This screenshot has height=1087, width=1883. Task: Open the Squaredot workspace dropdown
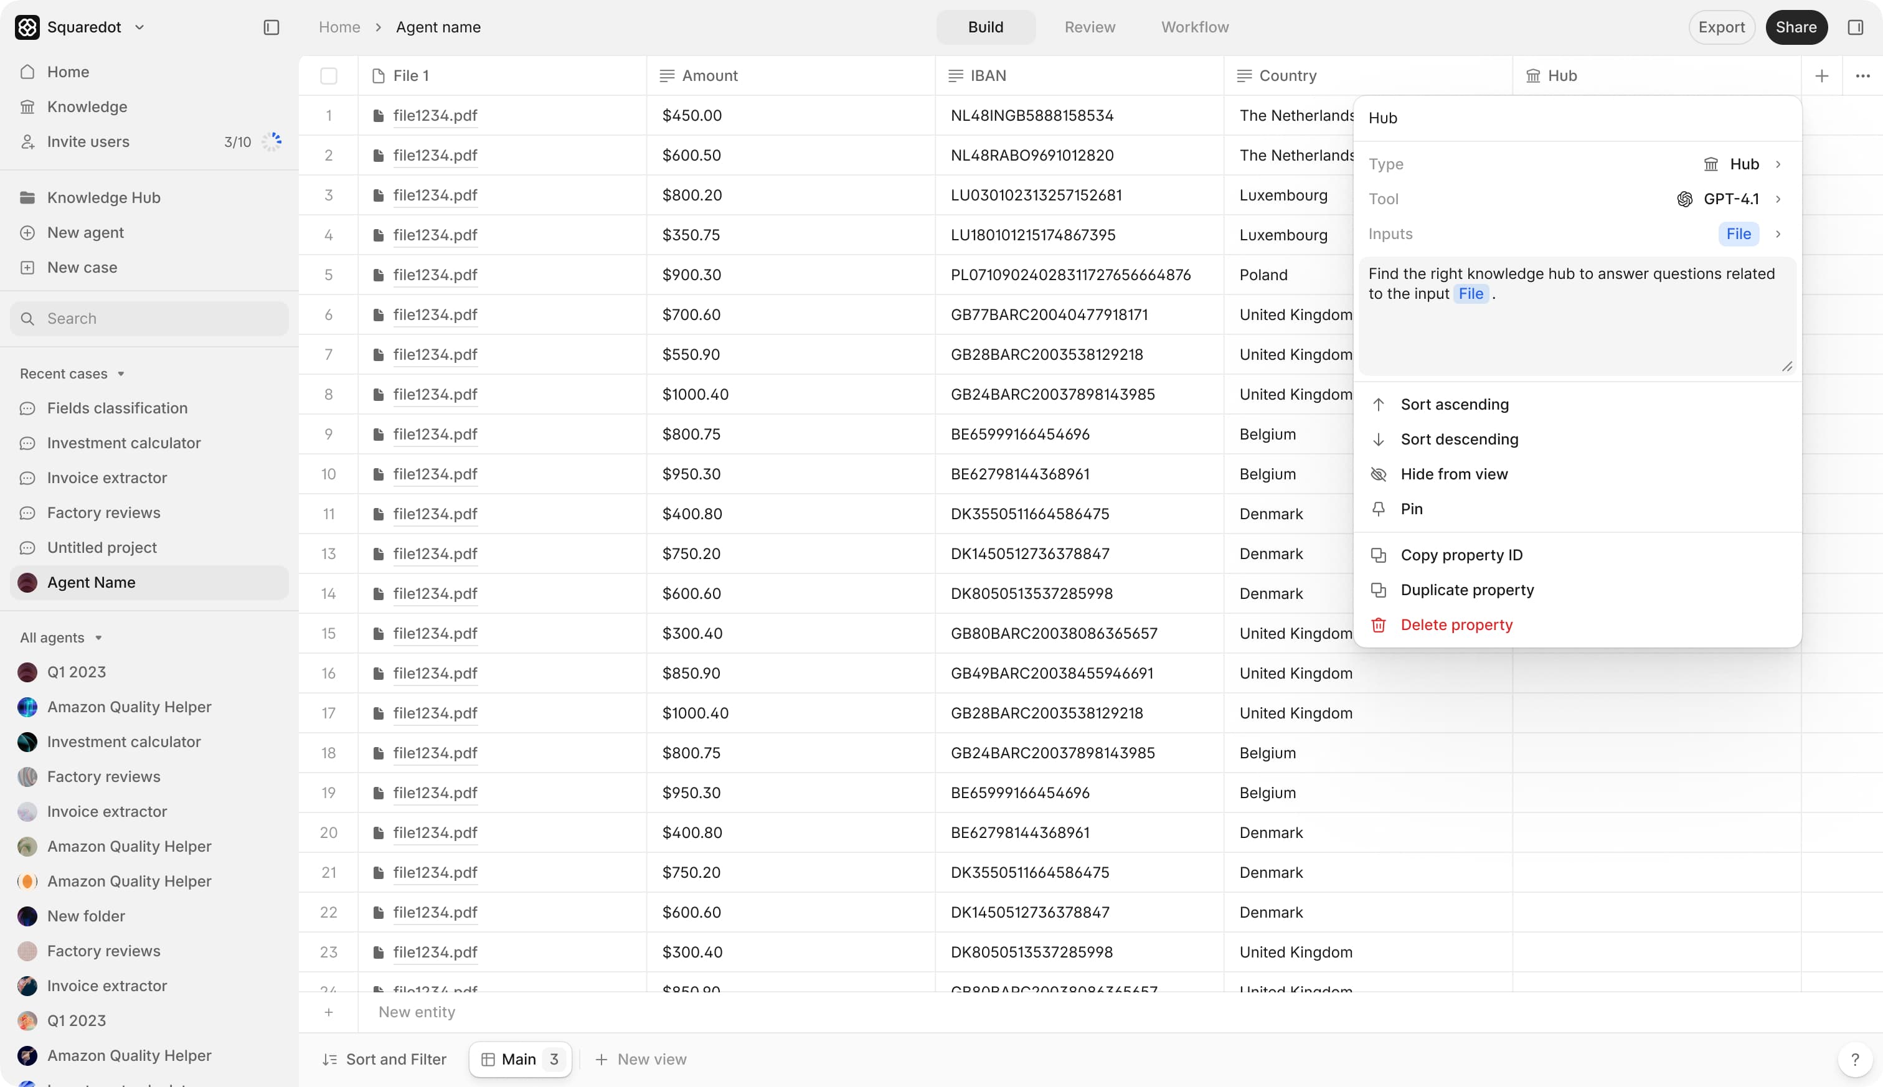pyautogui.click(x=139, y=27)
